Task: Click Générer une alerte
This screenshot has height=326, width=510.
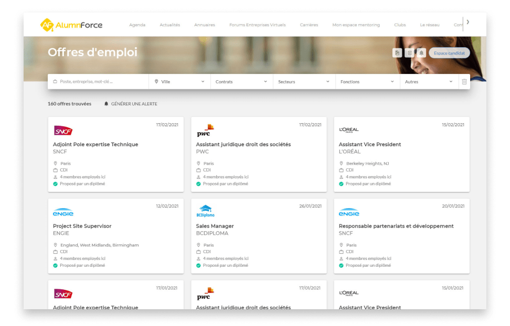Action: click(131, 104)
